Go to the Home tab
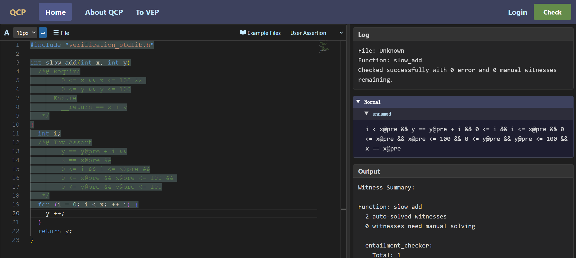 (x=55, y=12)
